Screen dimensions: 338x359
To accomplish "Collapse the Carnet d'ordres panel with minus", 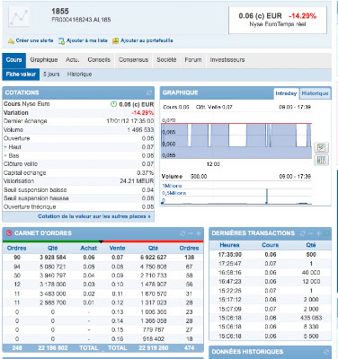I will [x=191, y=233].
